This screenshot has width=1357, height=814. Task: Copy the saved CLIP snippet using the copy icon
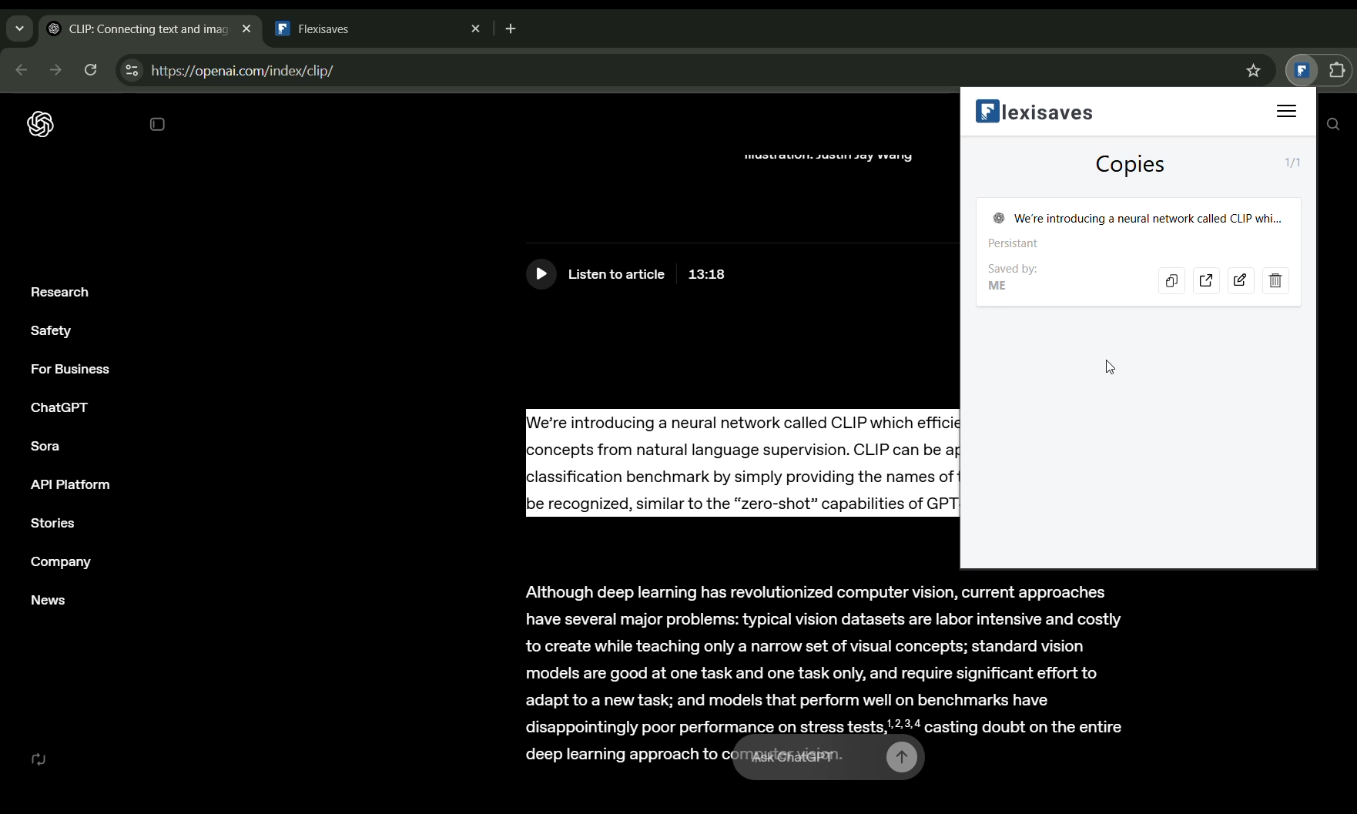[1171, 280]
